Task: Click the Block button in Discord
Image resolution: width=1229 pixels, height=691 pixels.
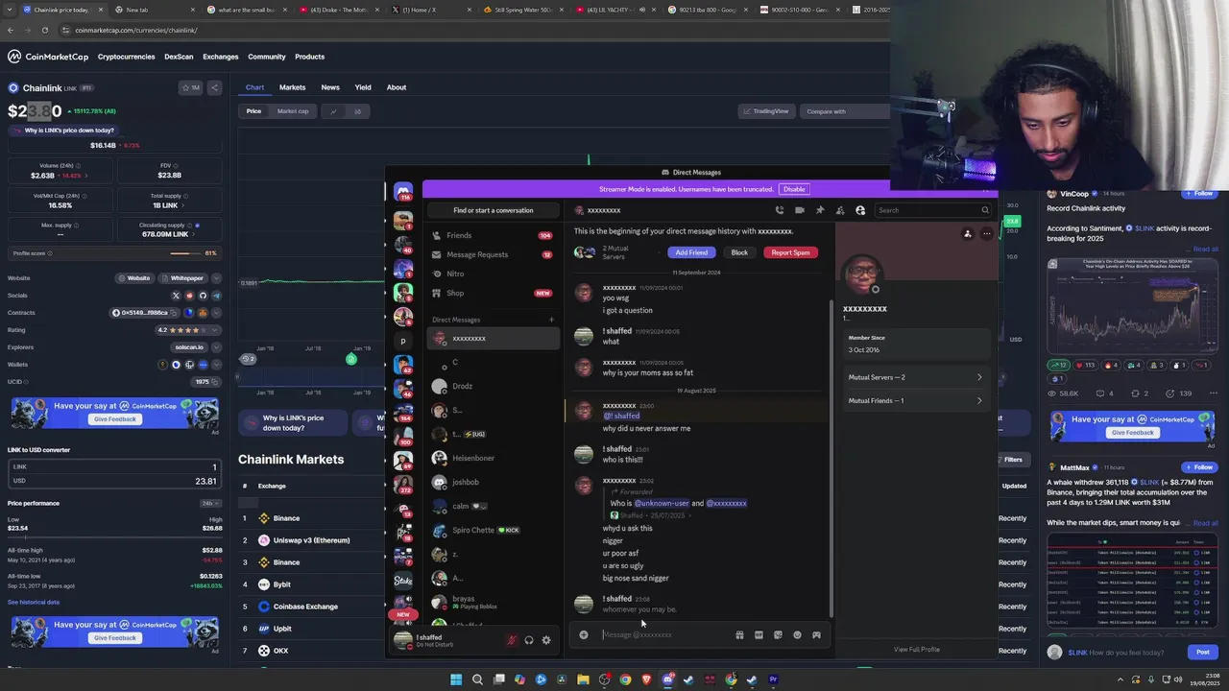Action: 739,252
